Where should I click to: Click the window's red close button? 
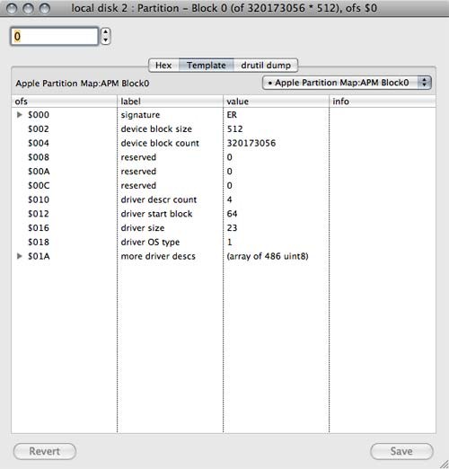(12, 8)
